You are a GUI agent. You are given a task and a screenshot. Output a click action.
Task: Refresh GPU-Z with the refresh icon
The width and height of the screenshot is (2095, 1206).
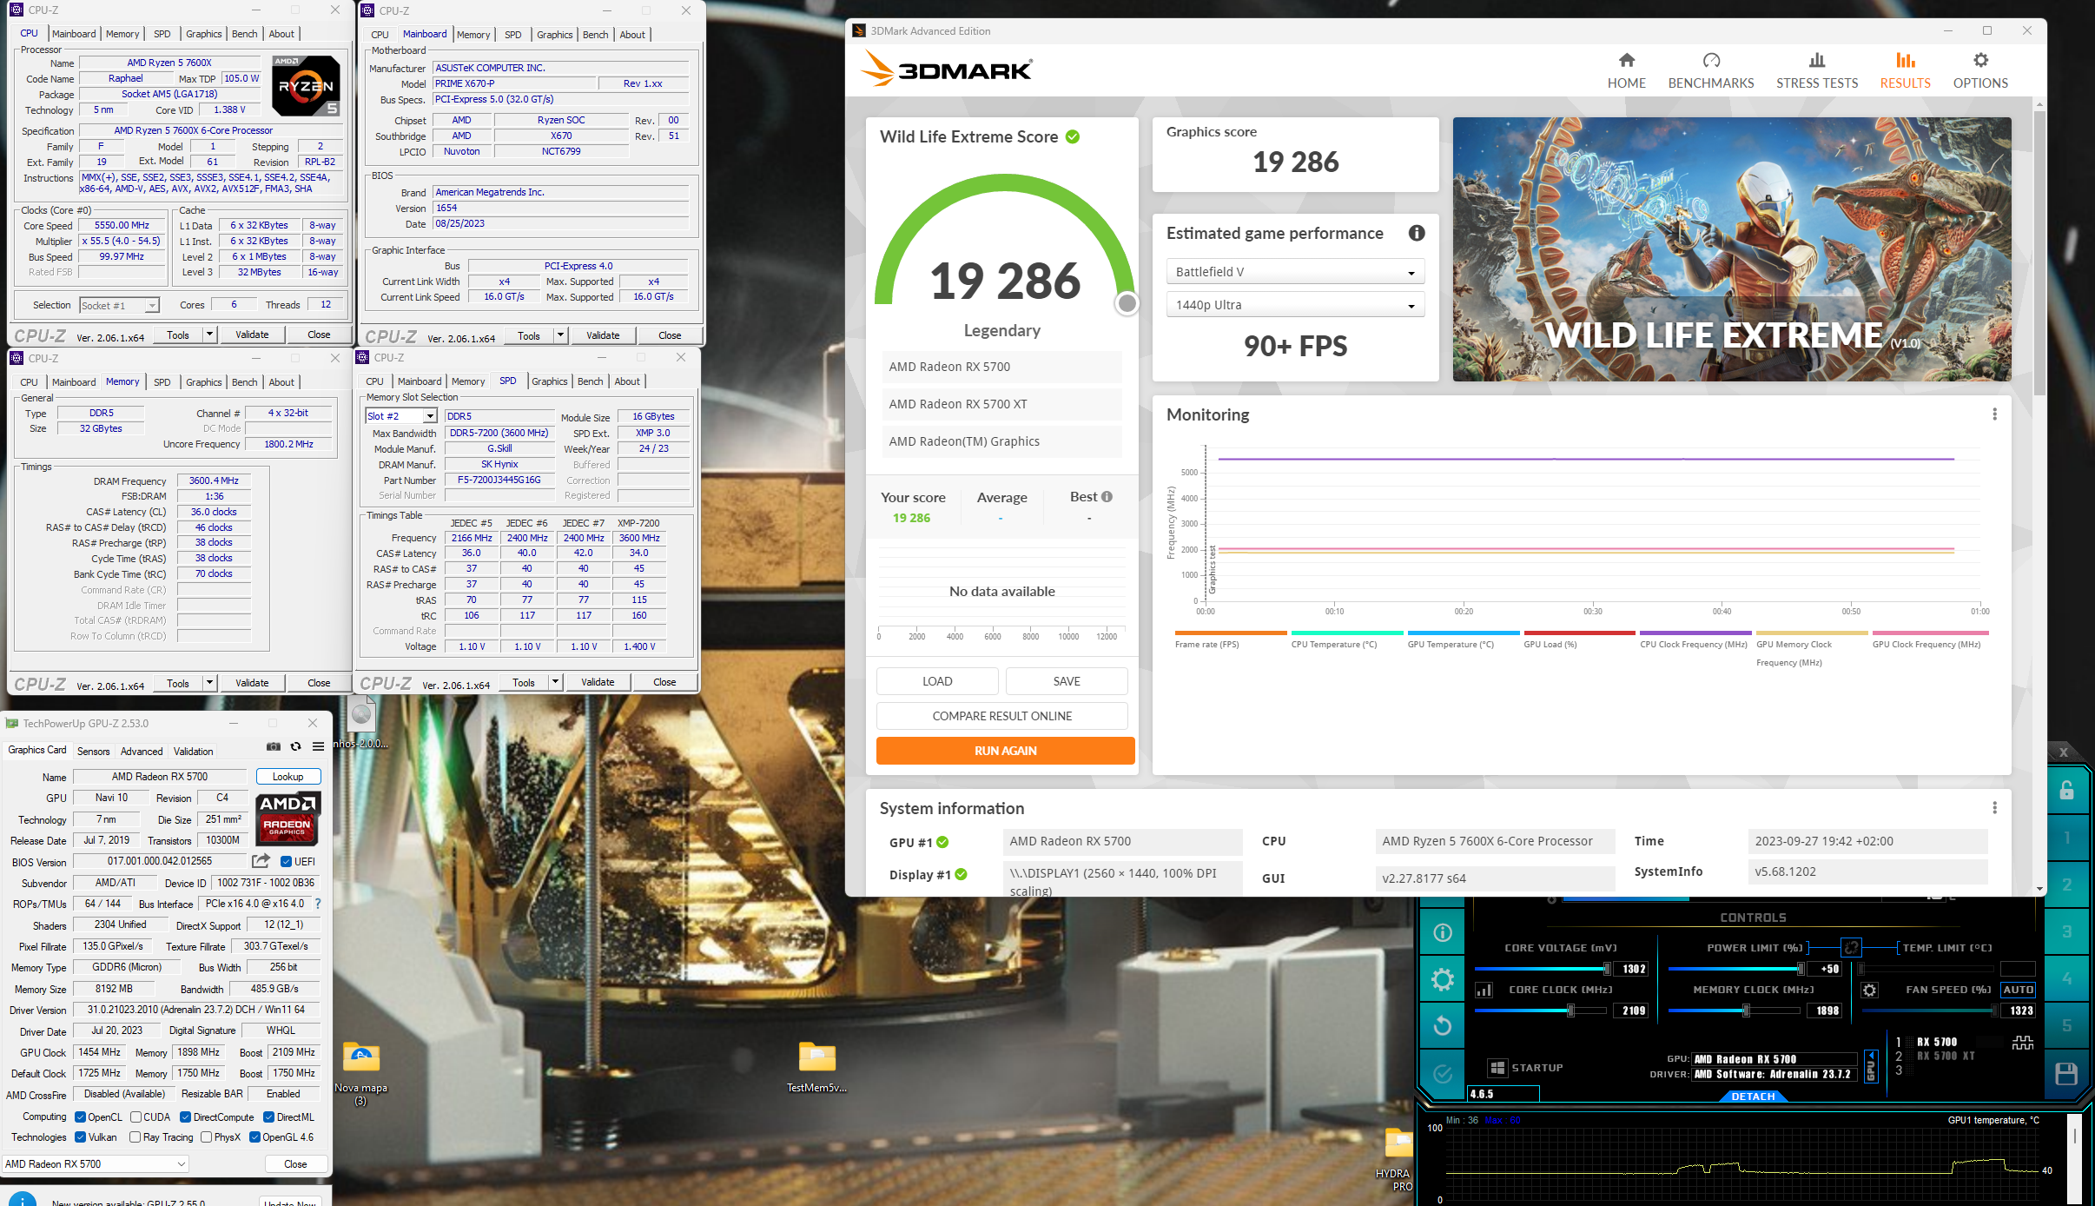[x=295, y=746]
